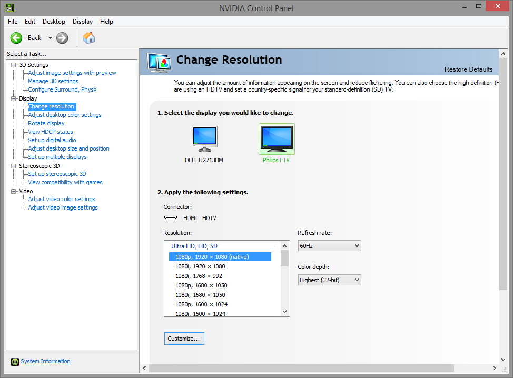Click the horizontal scrollbar thumb
Viewport: 513px width, 378px height.
[x=301, y=368]
